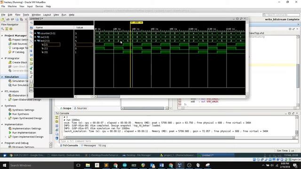The width and height of the screenshot is (301, 169).
Task: Open Outlook from the taskbar
Action: tap(152, 165)
